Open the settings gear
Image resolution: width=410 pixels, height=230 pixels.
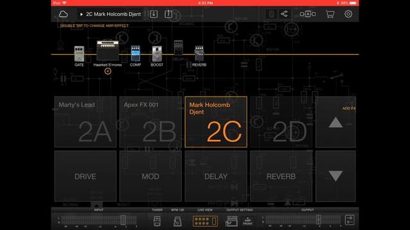click(348, 14)
